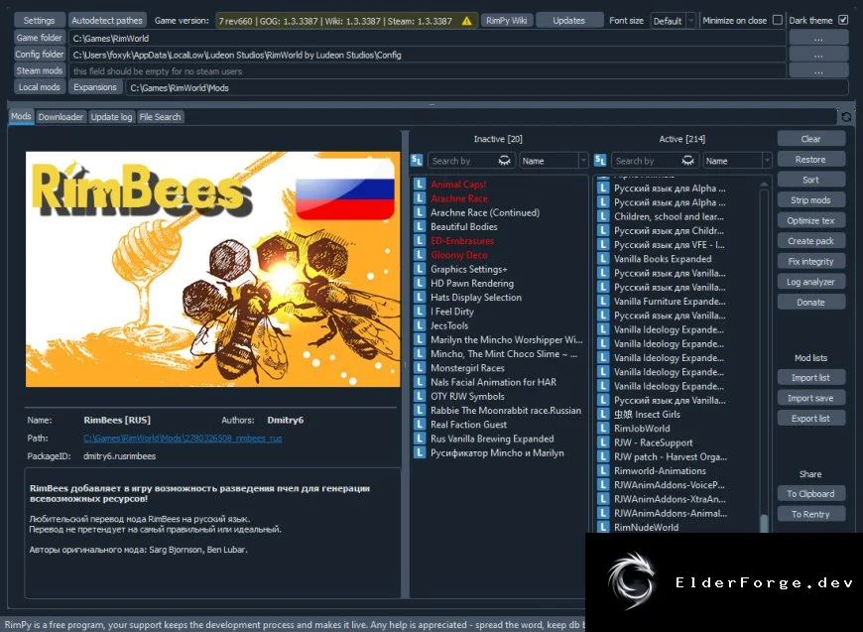Click the L icon beside Graphics Settings+

(x=420, y=269)
